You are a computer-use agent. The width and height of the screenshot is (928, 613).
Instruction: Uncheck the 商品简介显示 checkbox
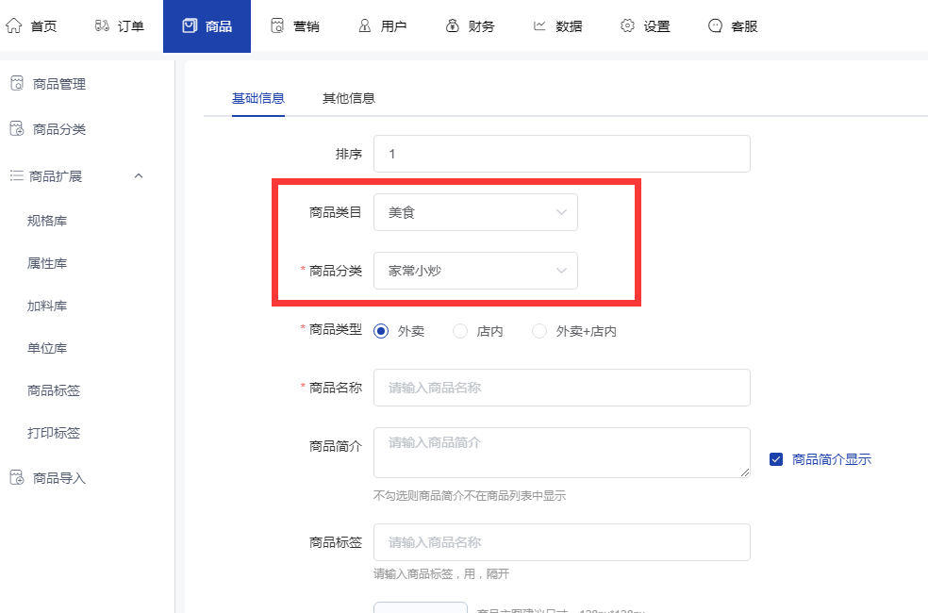tap(776, 459)
